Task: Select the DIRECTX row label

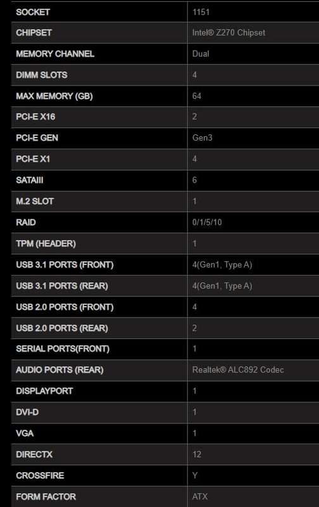Action: tap(34, 454)
